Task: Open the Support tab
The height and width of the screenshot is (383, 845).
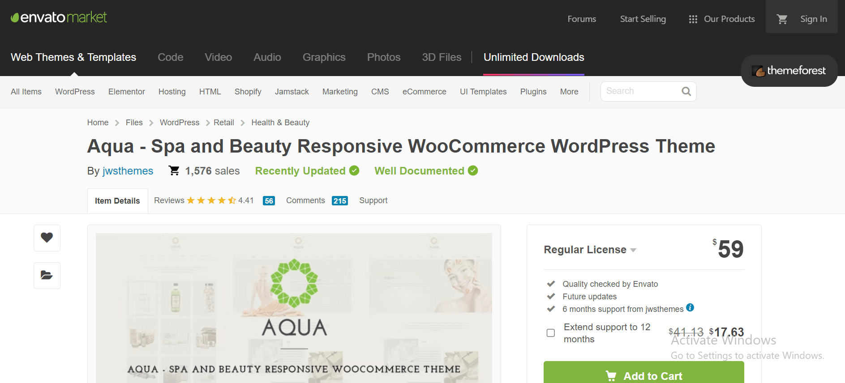Action: tap(373, 200)
